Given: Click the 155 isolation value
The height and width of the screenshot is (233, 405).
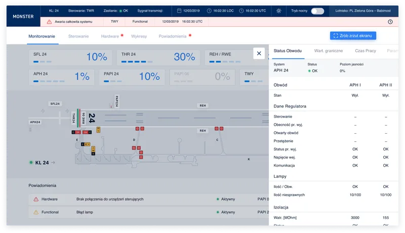Looking at the screenshot, I should [386, 218].
